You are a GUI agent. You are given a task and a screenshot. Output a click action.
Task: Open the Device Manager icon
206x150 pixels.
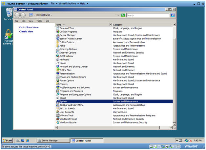click(58, 35)
